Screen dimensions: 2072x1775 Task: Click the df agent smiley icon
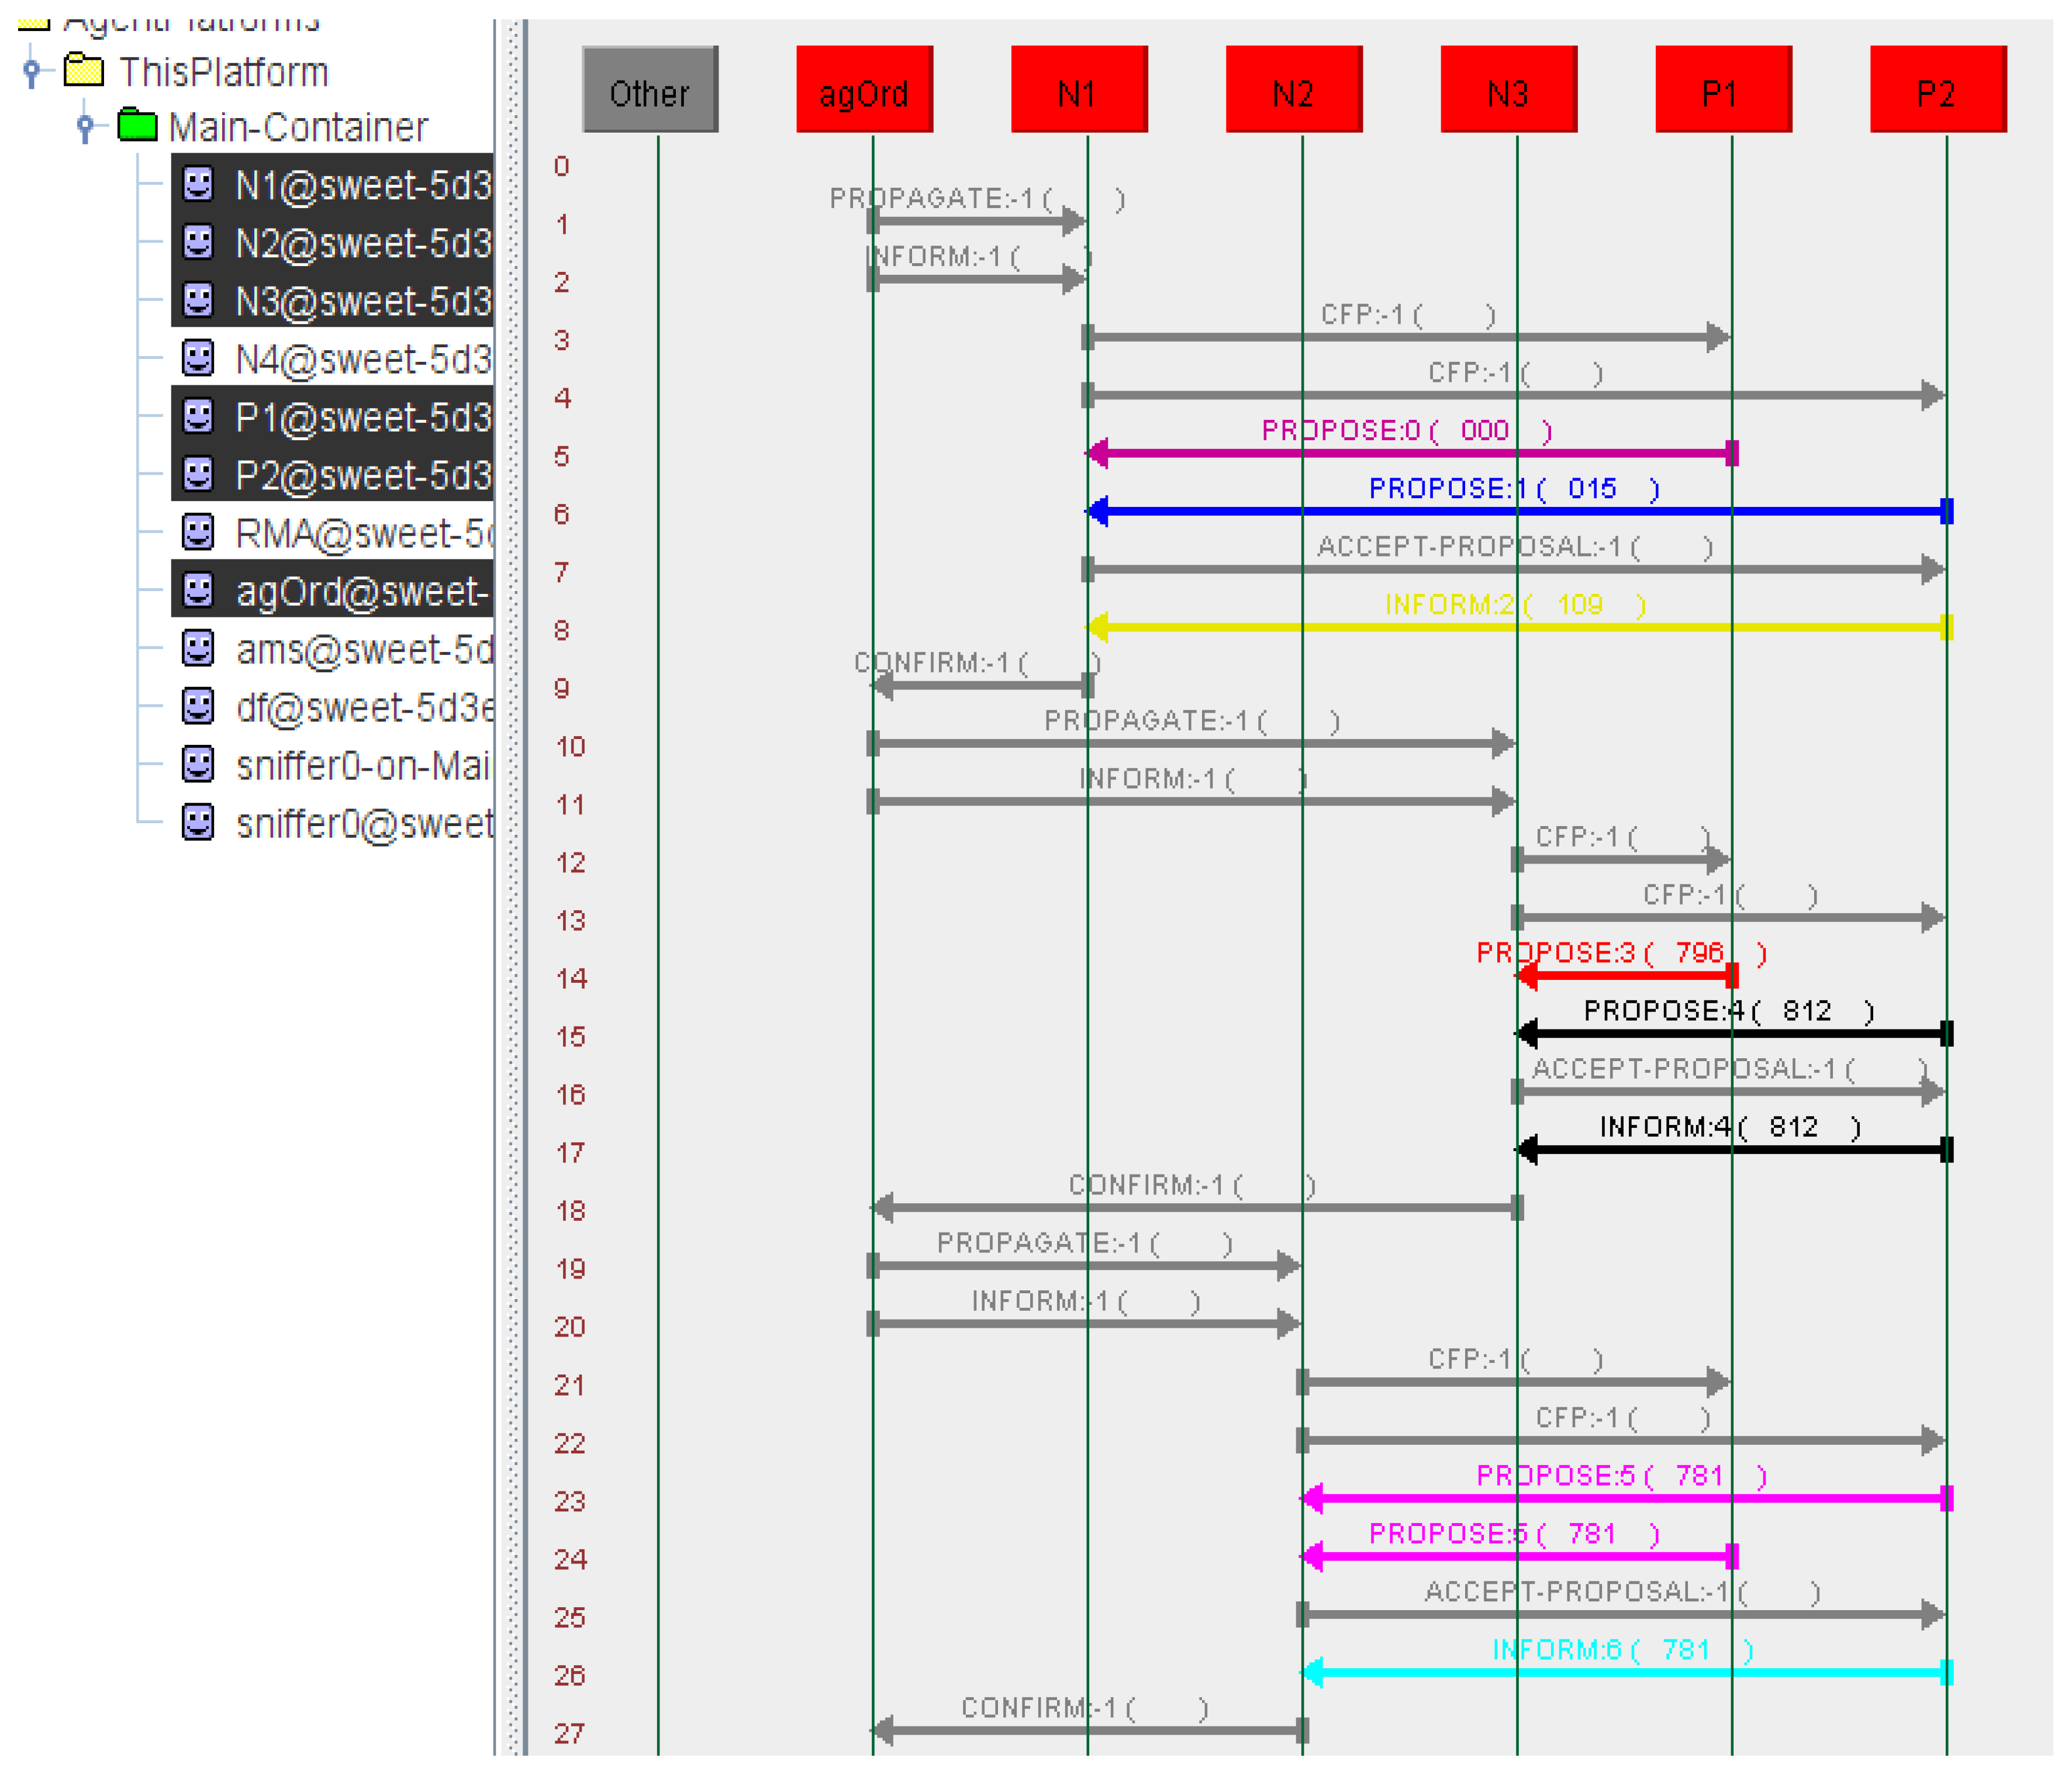click(198, 706)
